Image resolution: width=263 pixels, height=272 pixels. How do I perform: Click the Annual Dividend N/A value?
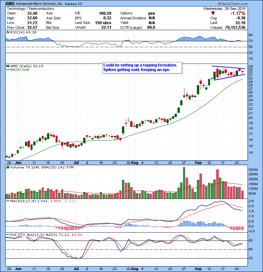tap(152, 18)
